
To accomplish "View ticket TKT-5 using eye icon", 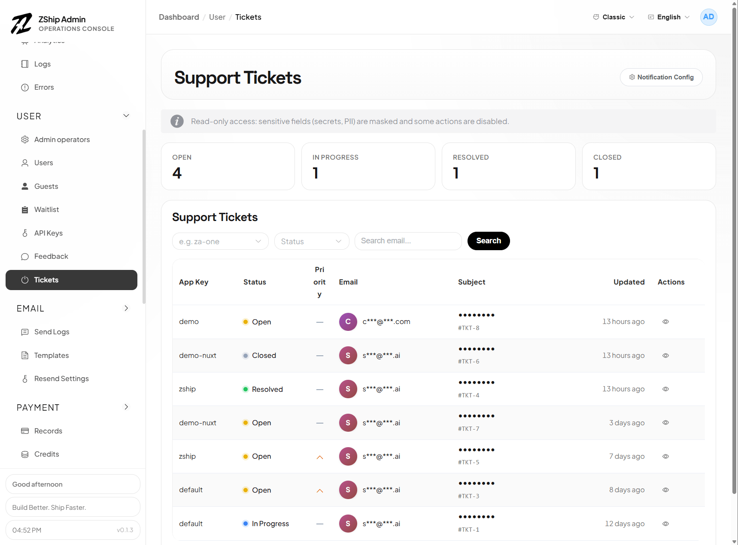I will point(665,457).
